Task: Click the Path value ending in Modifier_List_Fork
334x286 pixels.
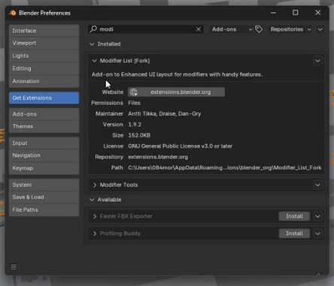Action: pyautogui.click(x=225, y=167)
